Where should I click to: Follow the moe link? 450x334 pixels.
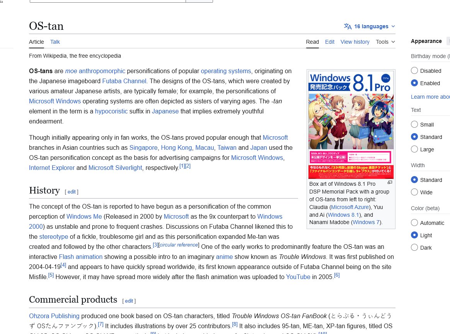click(x=71, y=71)
